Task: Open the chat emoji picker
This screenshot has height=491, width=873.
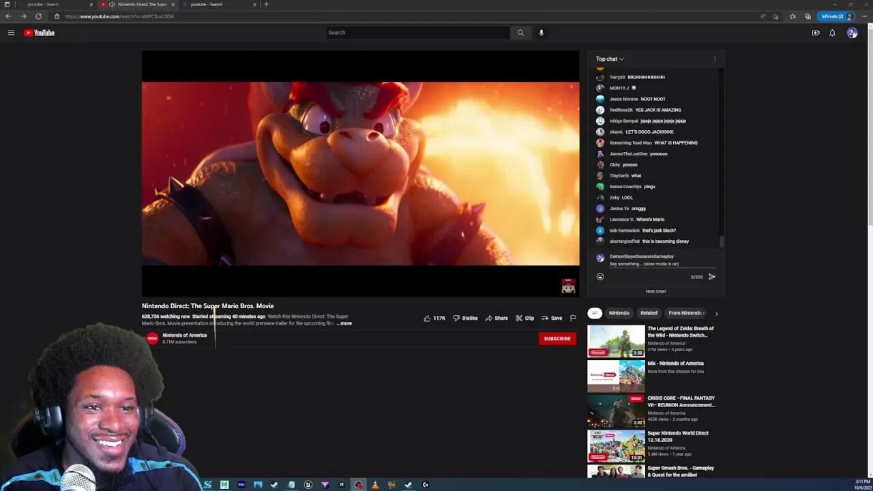Action: click(x=600, y=277)
